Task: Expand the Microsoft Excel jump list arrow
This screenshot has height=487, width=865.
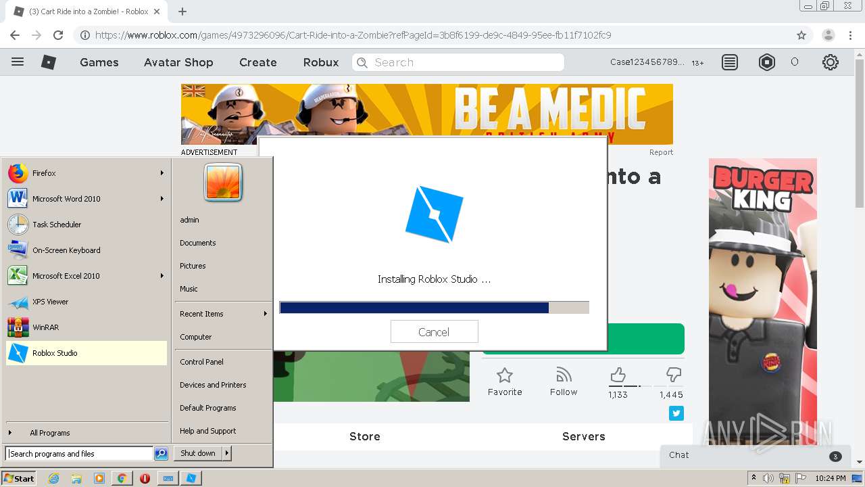Action: point(162,276)
